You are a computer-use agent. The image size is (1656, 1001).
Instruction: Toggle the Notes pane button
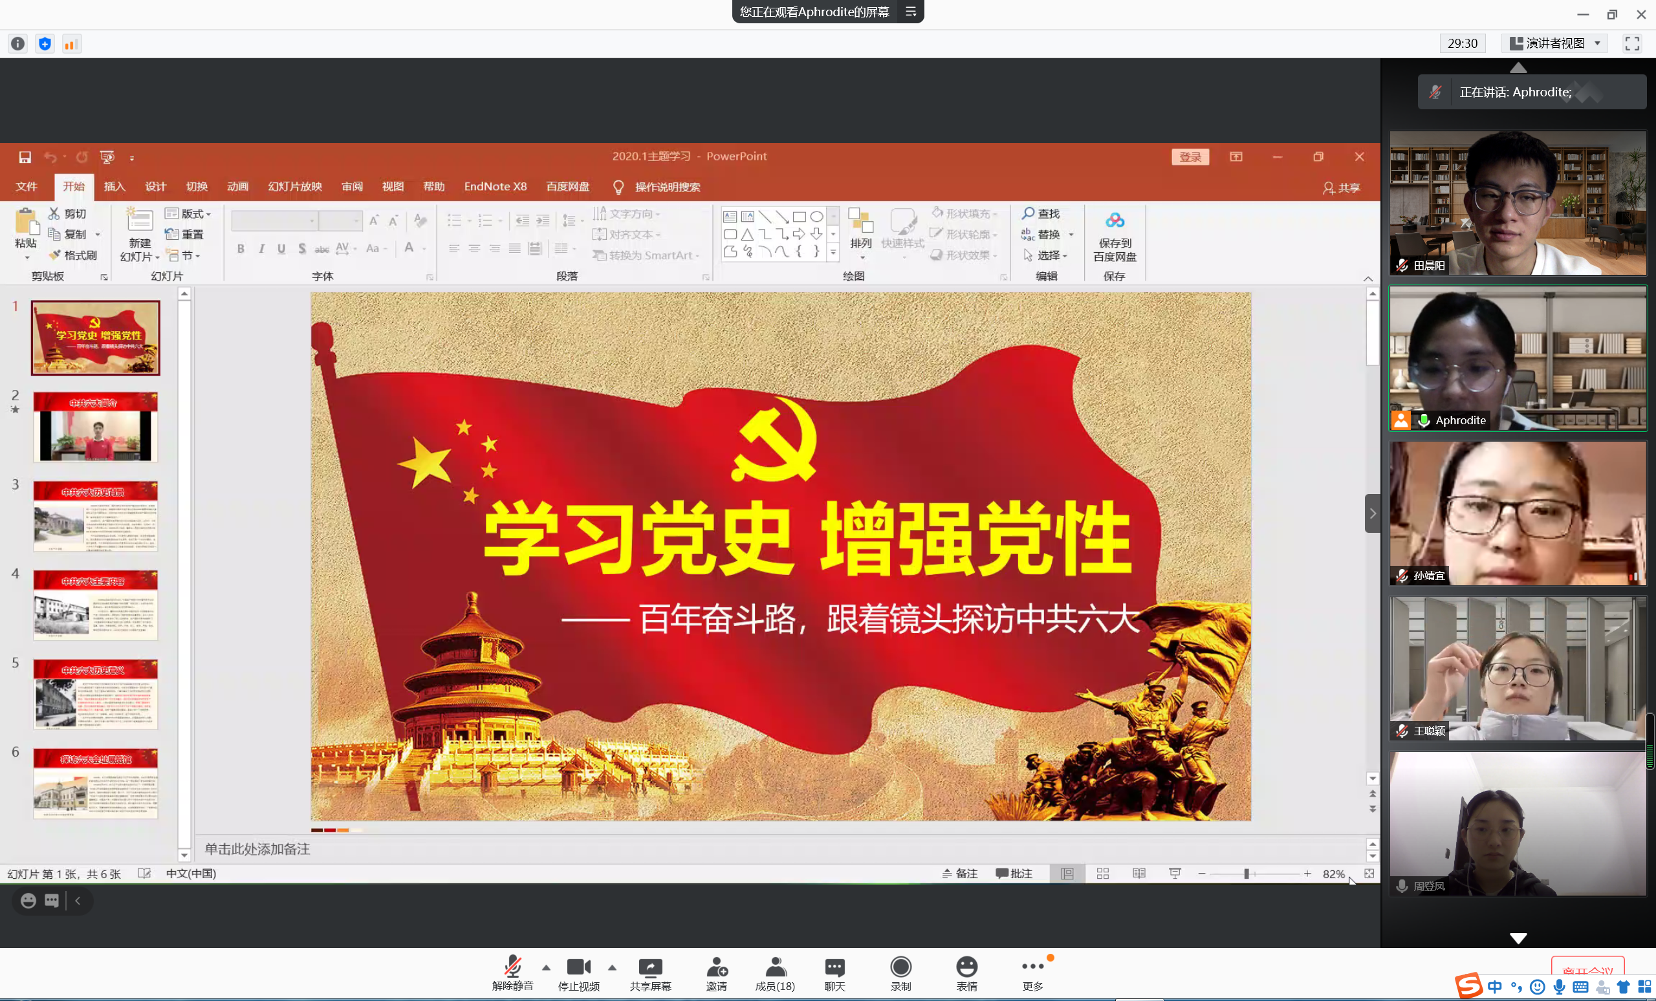(x=960, y=874)
